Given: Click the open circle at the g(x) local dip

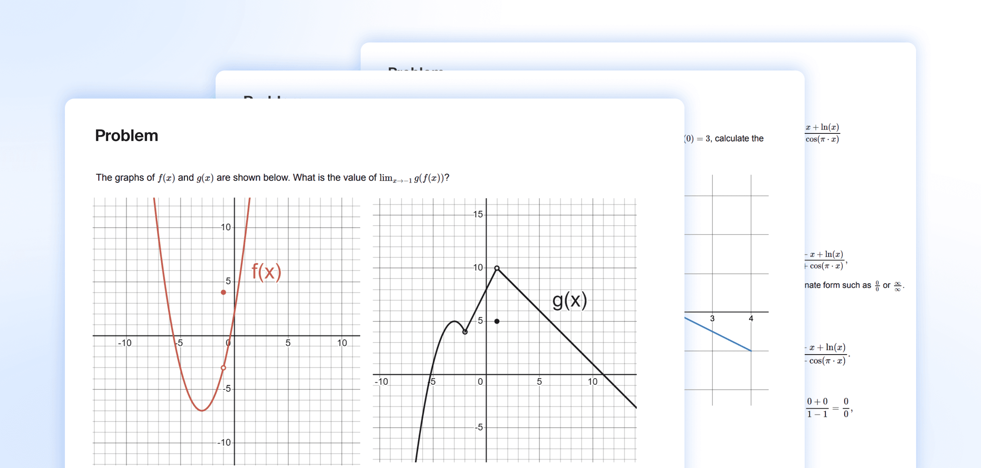Looking at the screenshot, I should (465, 332).
